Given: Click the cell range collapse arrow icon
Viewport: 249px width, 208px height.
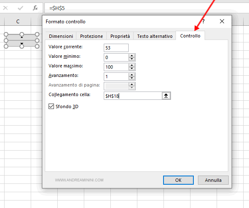Looking at the screenshot, I should [166, 96].
